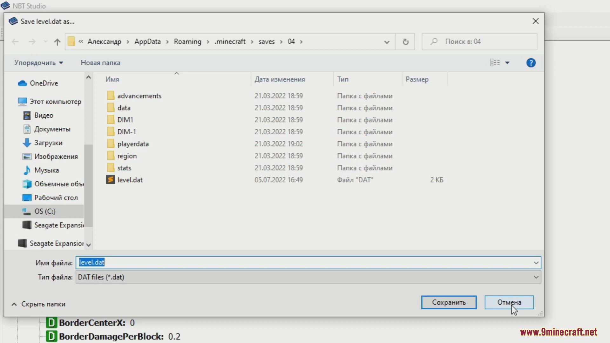This screenshot has height=343, width=610.
Task: Click the level.dat file name
Action: pos(130,180)
